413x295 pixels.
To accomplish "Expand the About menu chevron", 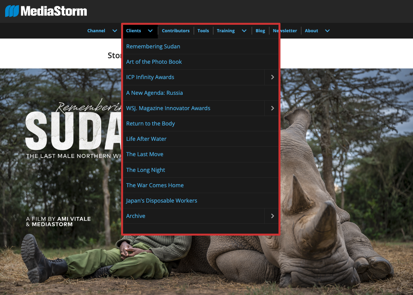I will tap(327, 31).
